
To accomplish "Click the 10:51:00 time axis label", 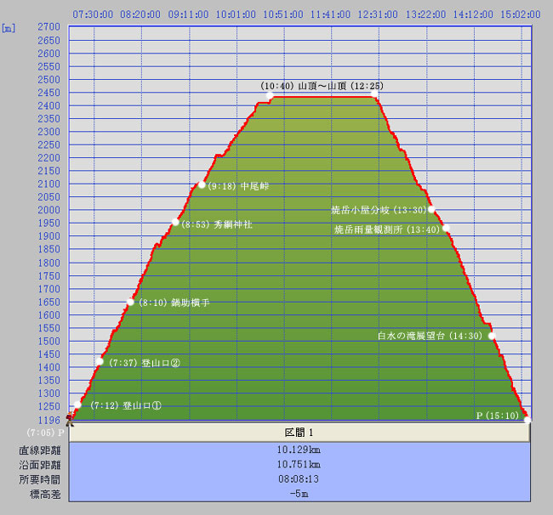I will [x=283, y=14].
